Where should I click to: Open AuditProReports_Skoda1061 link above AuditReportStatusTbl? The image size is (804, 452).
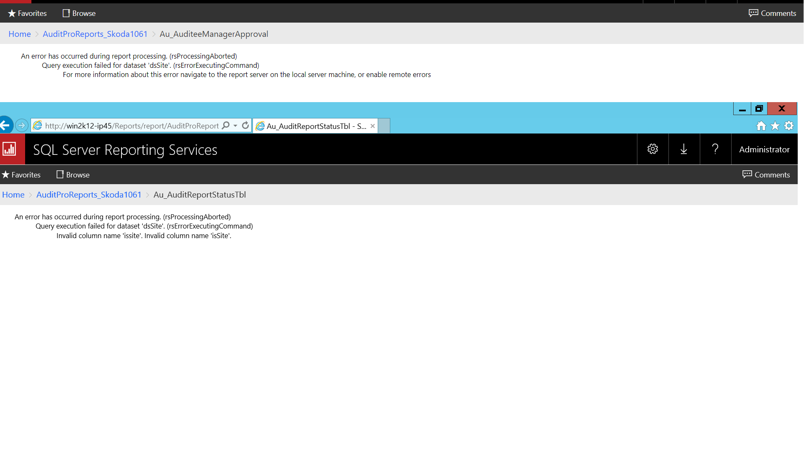coord(89,195)
